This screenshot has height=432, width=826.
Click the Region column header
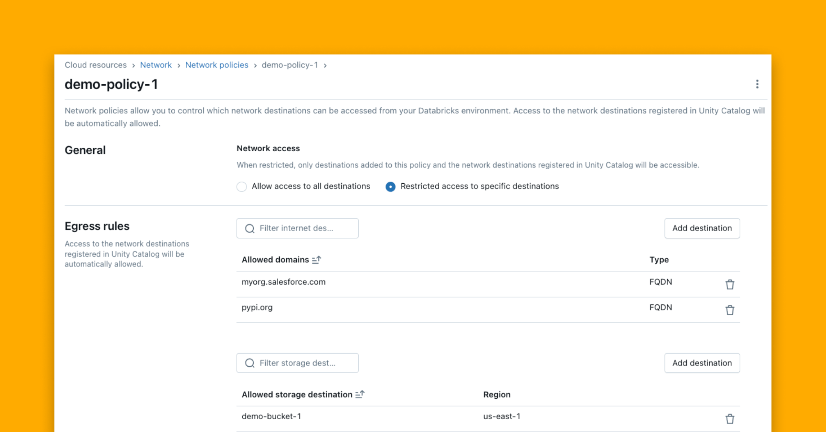(497, 395)
